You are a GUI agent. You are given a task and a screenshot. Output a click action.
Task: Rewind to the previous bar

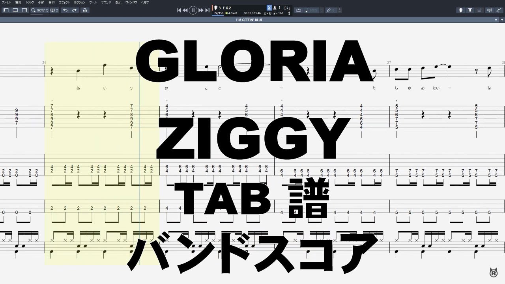(x=185, y=10)
